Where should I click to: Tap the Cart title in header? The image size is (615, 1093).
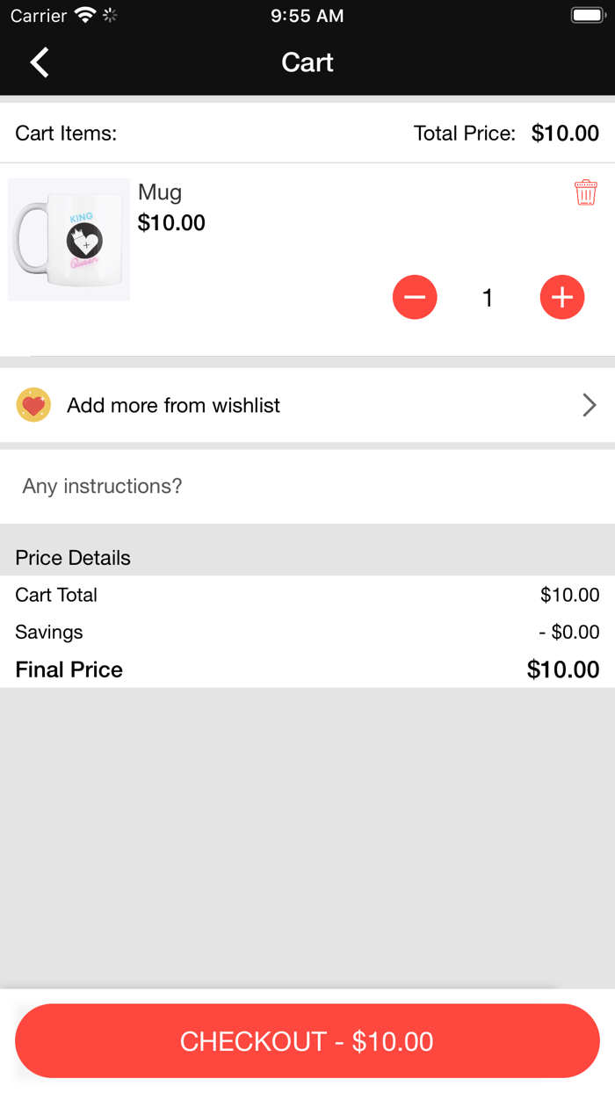pyautogui.click(x=307, y=62)
